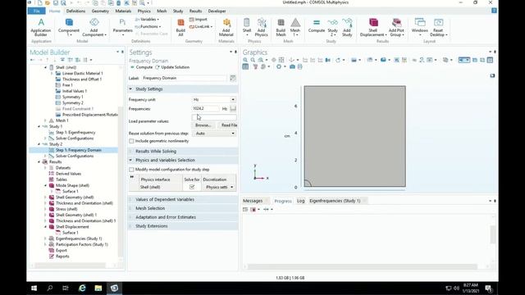Click the Browse... button
Screen dimensions: 525x295
click(x=203, y=125)
